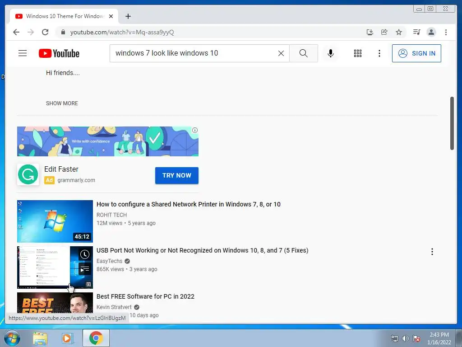This screenshot has height=347, width=462.
Task: Click the YouTube search text field
Action: pos(194,53)
